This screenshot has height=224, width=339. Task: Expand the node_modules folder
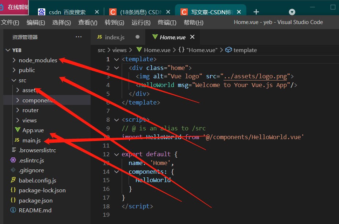14,60
